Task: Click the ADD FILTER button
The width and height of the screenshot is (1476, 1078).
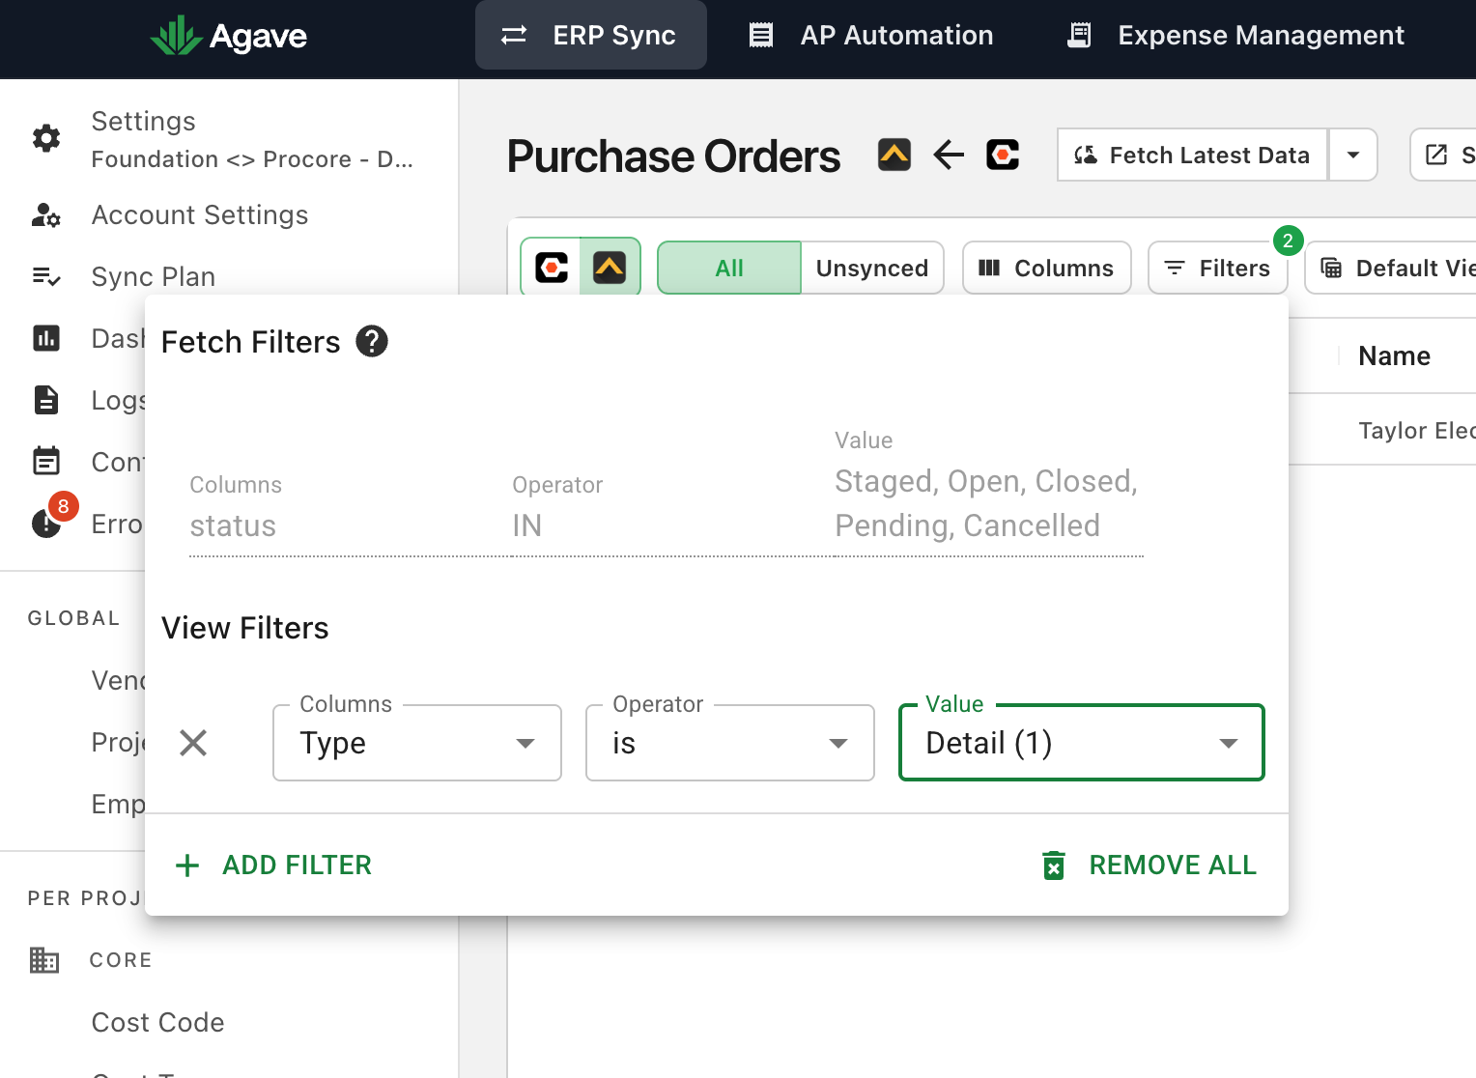Action: tap(273, 865)
